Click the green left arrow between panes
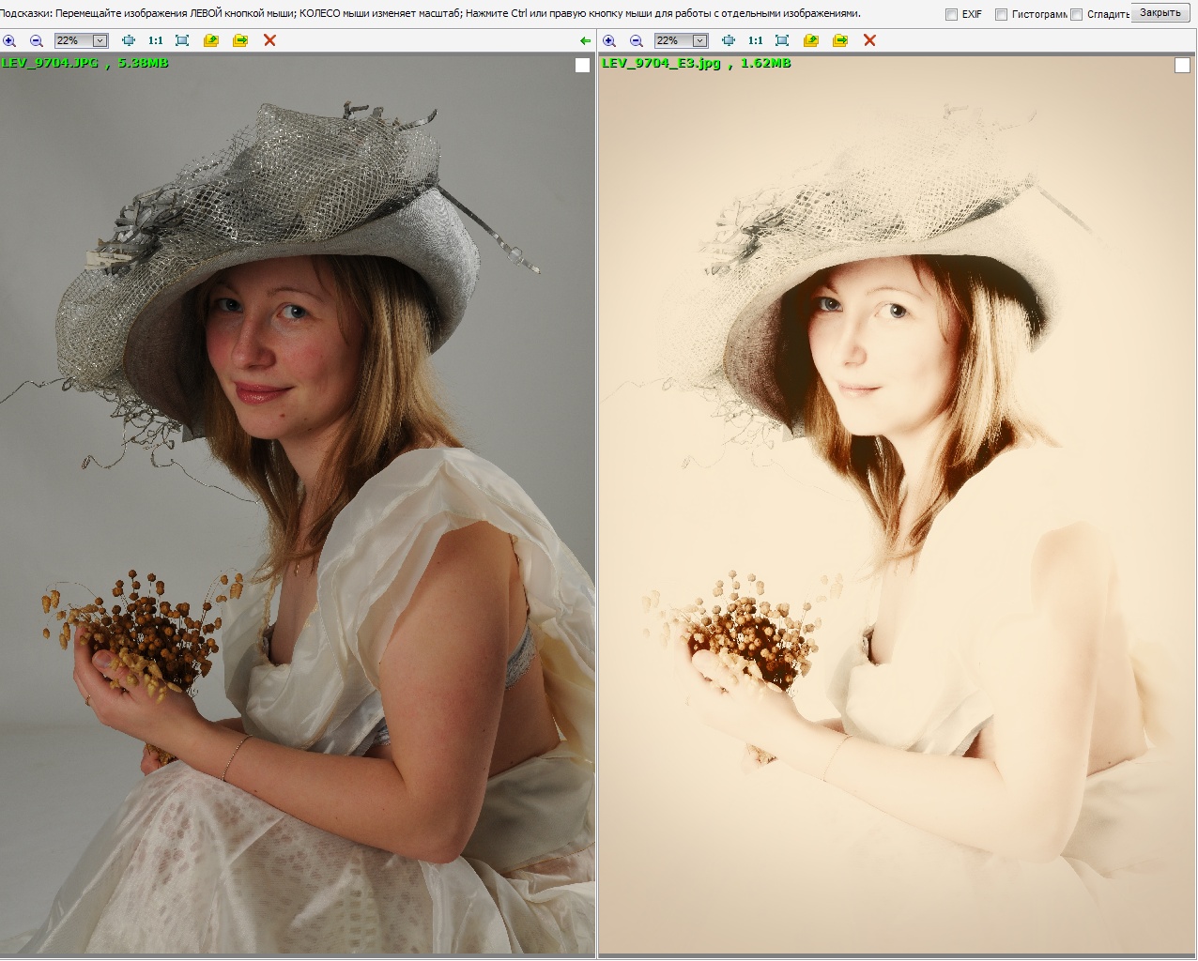Viewport: 1198px width, 961px height. click(x=586, y=40)
